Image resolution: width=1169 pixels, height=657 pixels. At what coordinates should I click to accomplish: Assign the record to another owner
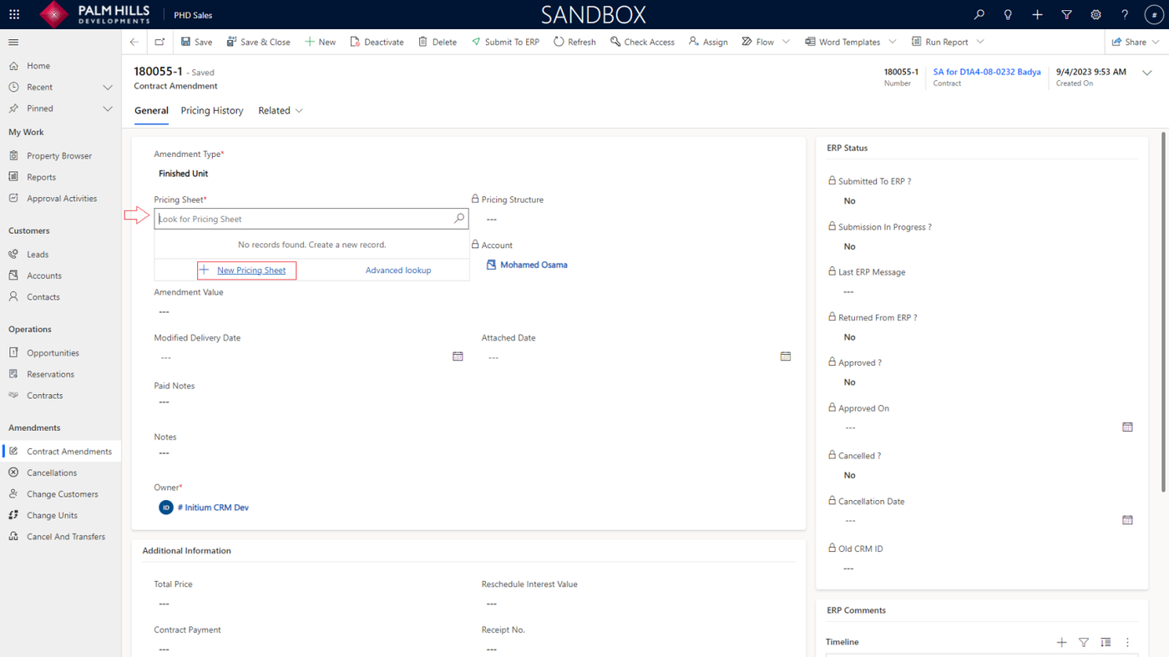(708, 42)
